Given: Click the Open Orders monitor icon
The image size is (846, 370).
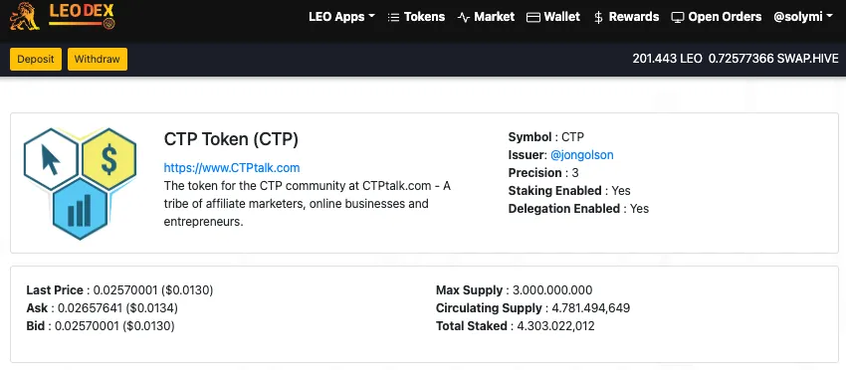Looking at the screenshot, I should 677,17.
